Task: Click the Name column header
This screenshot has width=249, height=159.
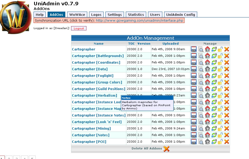Action: pos(99,44)
